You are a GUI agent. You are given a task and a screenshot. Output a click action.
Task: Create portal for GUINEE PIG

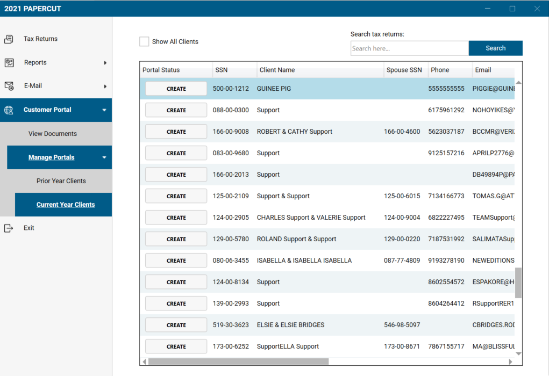(176, 89)
